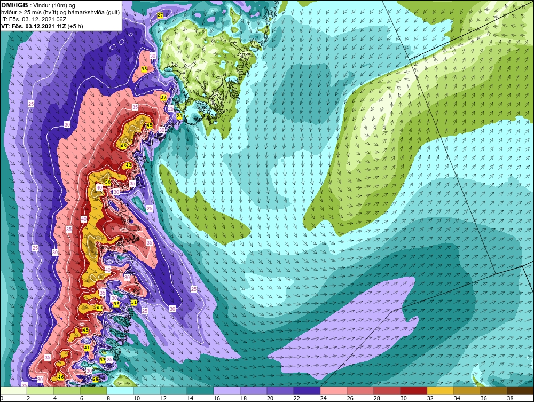Image resolution: width=534 pixels, height=402 pixels.
Task: Pick the legend swatch between 0 and 2
Action: coord(14,390)
